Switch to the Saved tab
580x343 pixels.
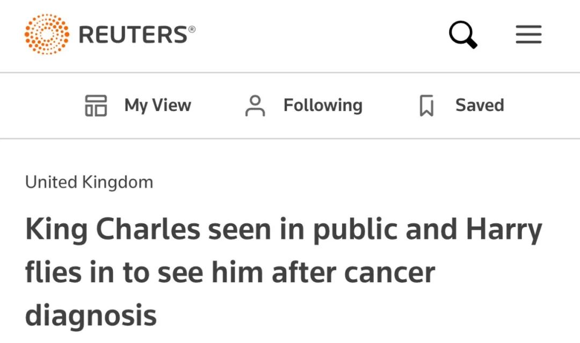click(462, 106)
